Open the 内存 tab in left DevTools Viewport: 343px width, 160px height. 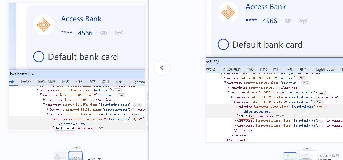click(x=92, y=82)
